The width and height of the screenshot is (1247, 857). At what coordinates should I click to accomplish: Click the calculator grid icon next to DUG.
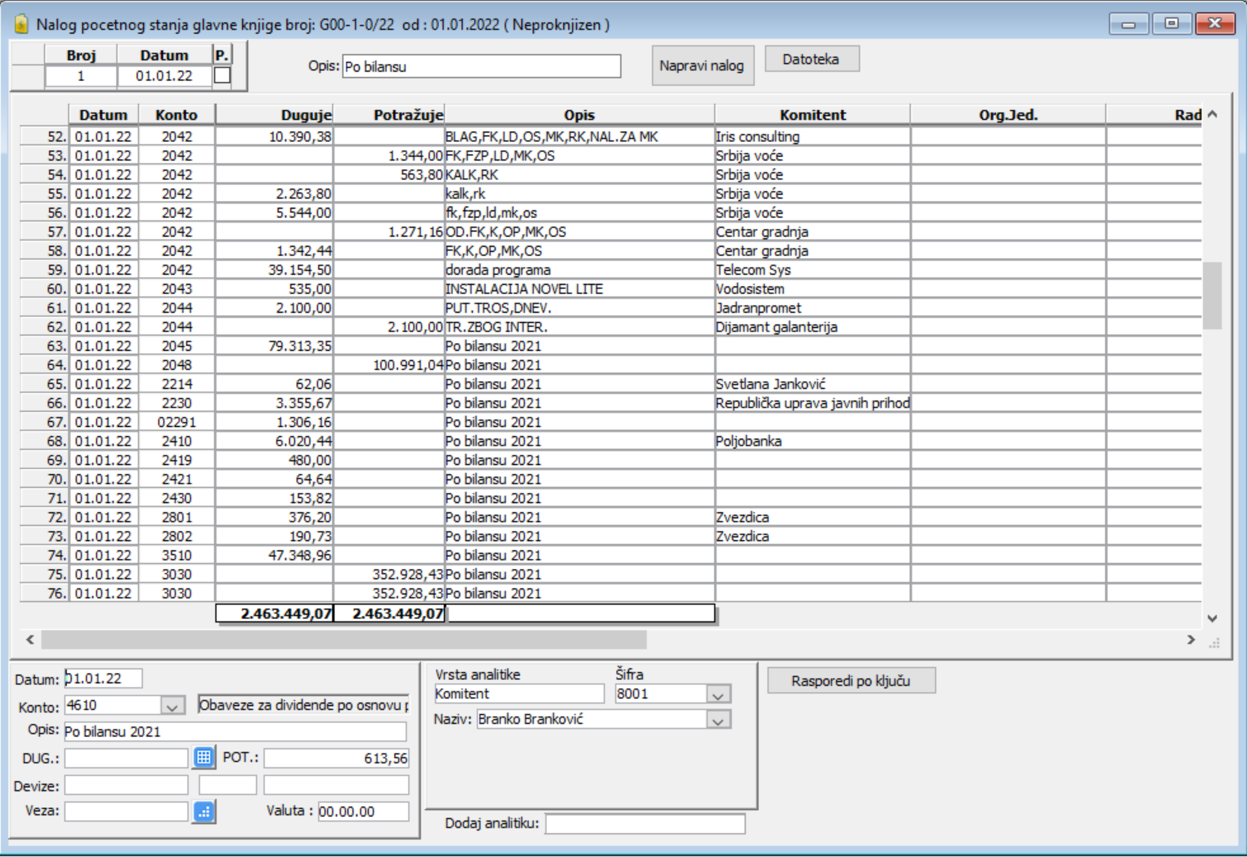point(204,758)
